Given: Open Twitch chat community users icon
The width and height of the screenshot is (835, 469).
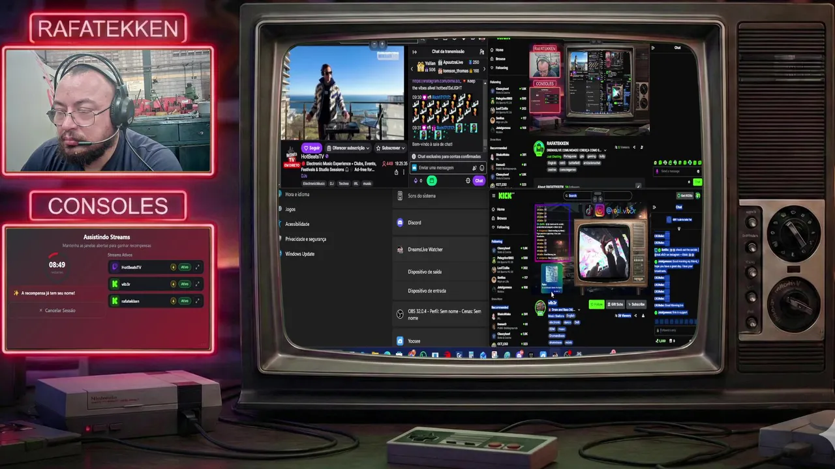Looking at the screenshot, I should (481, 52).
